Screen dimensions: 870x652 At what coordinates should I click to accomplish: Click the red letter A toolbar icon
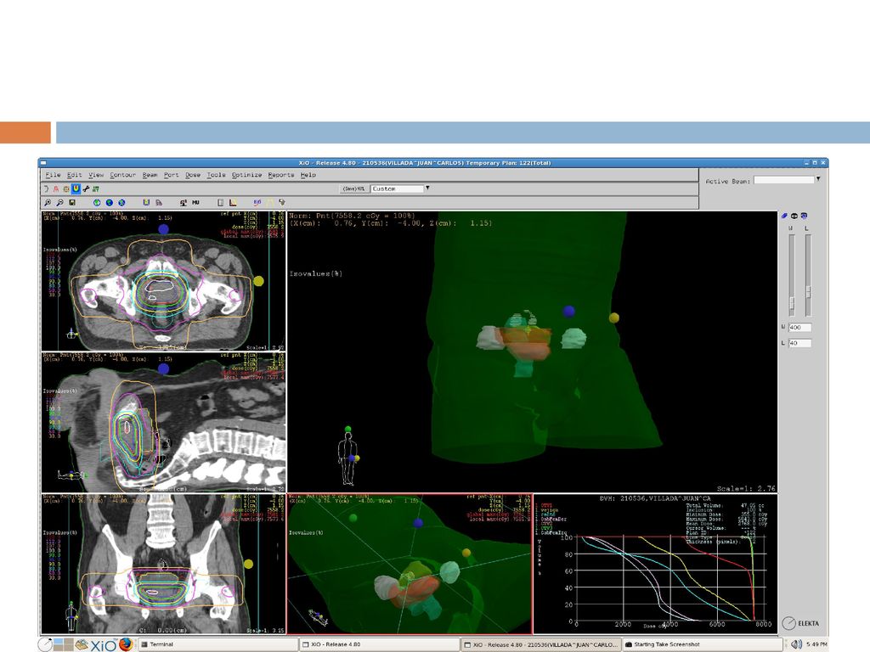tap(55, 189)
